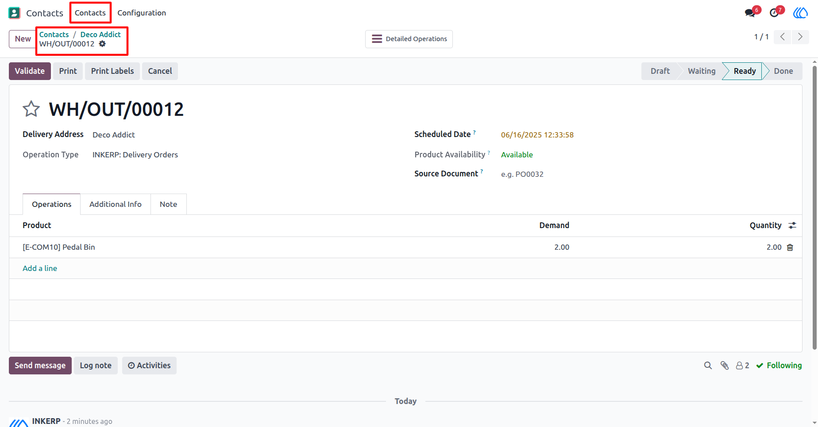Delete the Pedal Bin line with trash icon
Image resolution: width=818 pixels, height=427 pixels.
[x=790, y=248]
